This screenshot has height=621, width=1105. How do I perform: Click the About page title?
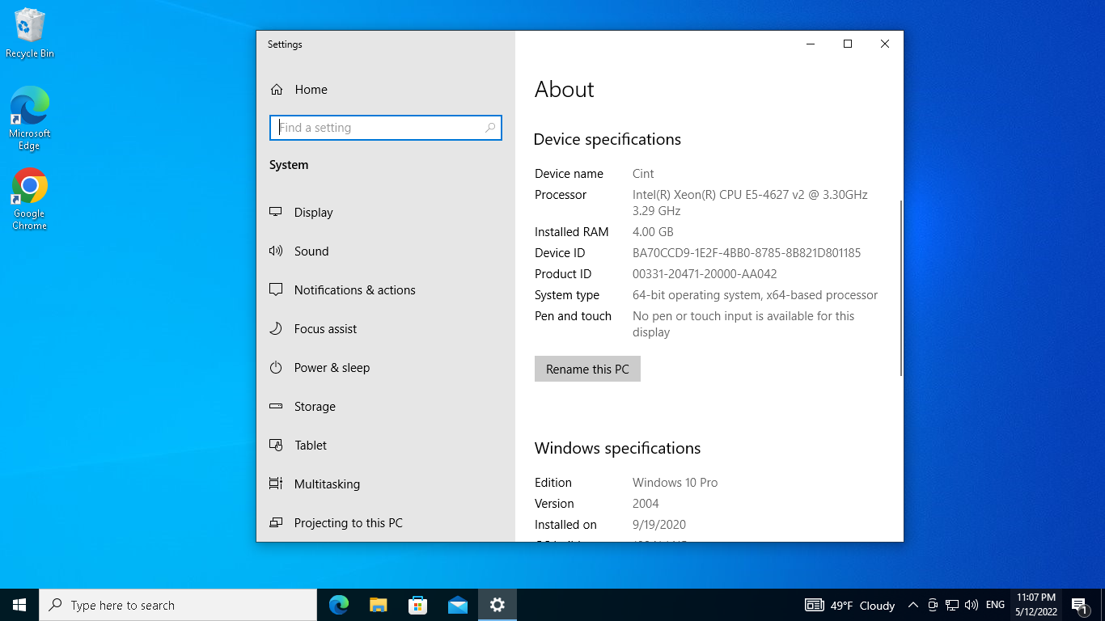click(565, 89)
